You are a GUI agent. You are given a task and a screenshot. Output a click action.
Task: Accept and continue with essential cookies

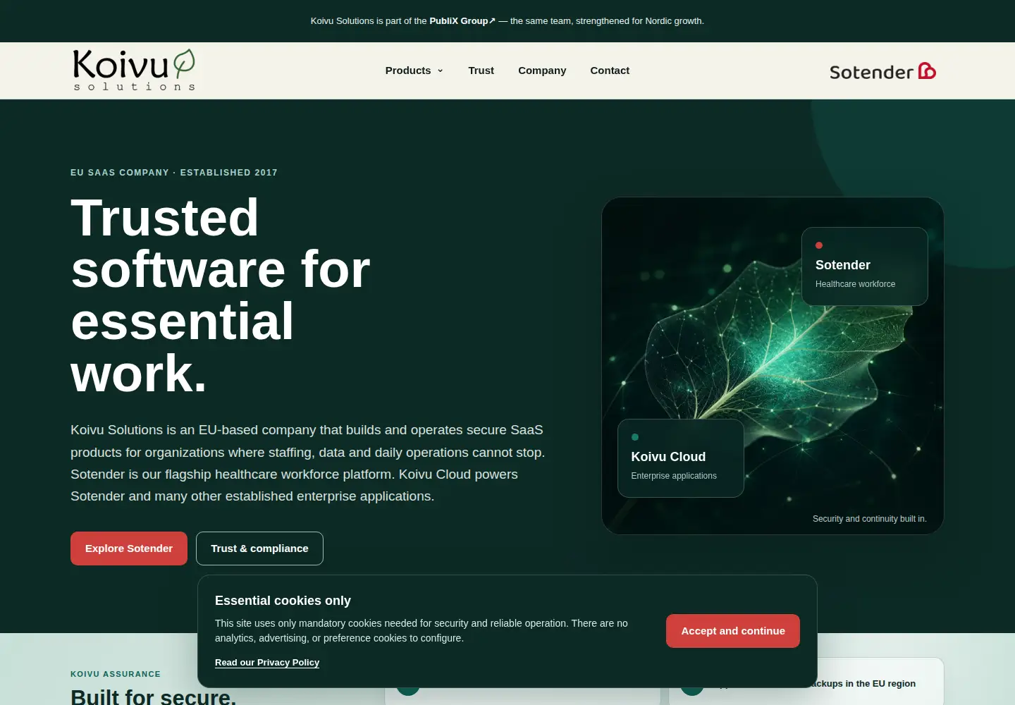(x=733, y=631)
